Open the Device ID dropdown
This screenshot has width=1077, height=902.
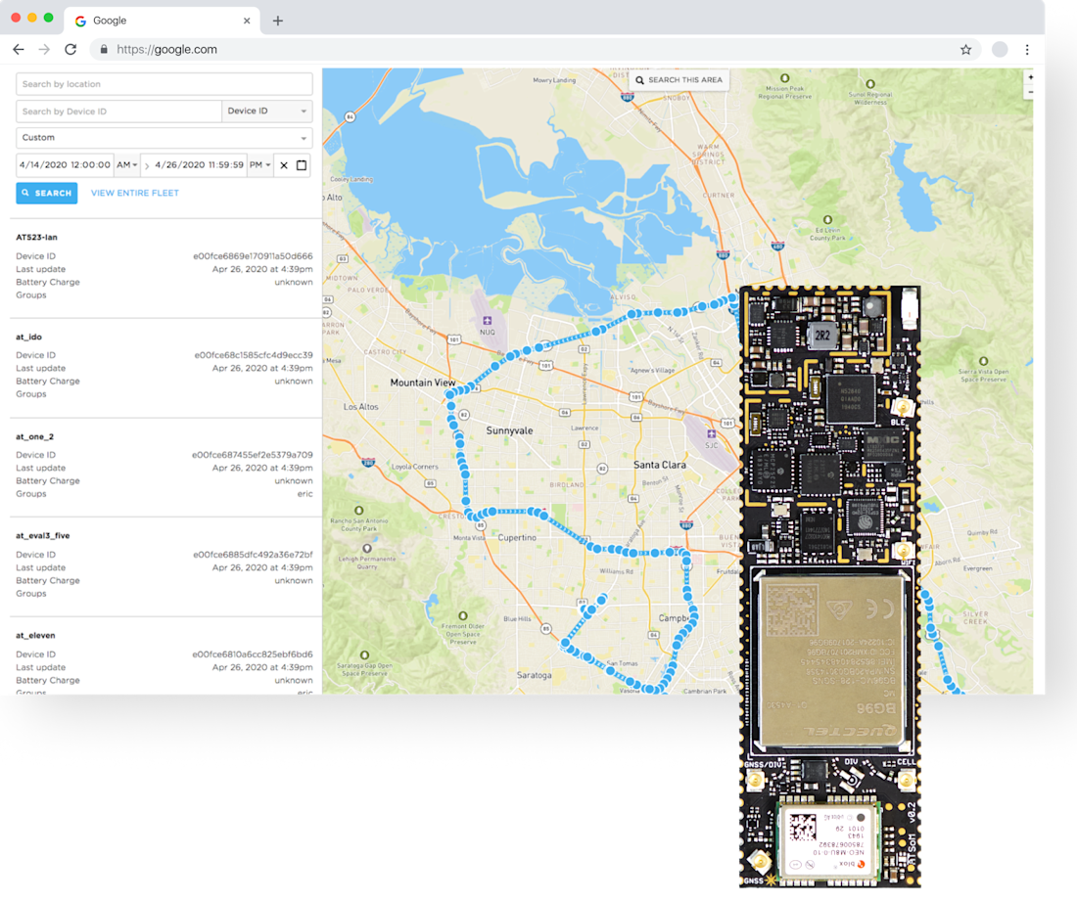coord(267,112)
